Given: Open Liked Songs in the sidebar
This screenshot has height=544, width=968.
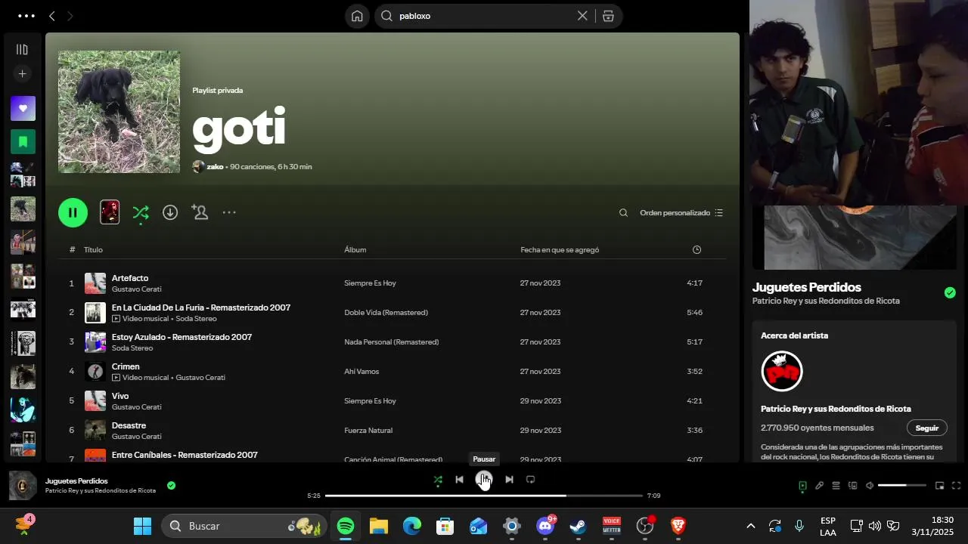Looking at the screenshot, I should [x=23, y=108].
